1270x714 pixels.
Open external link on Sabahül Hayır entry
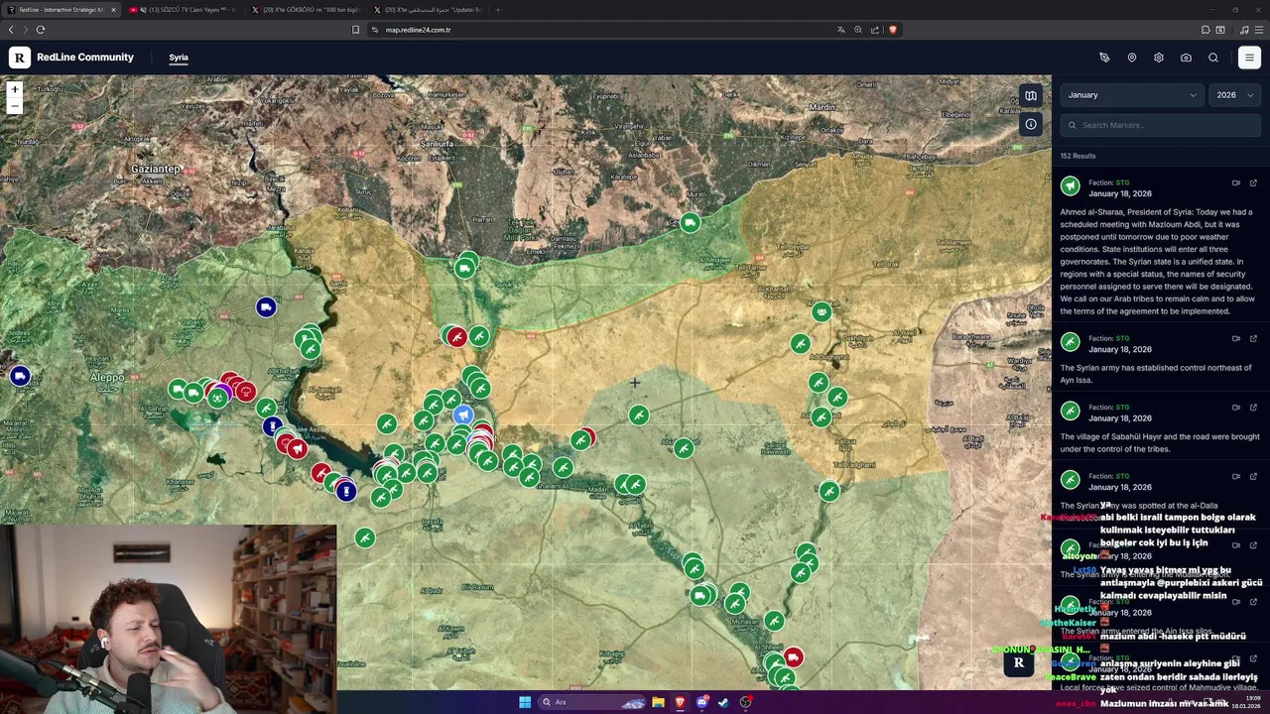click(1253, 407)
